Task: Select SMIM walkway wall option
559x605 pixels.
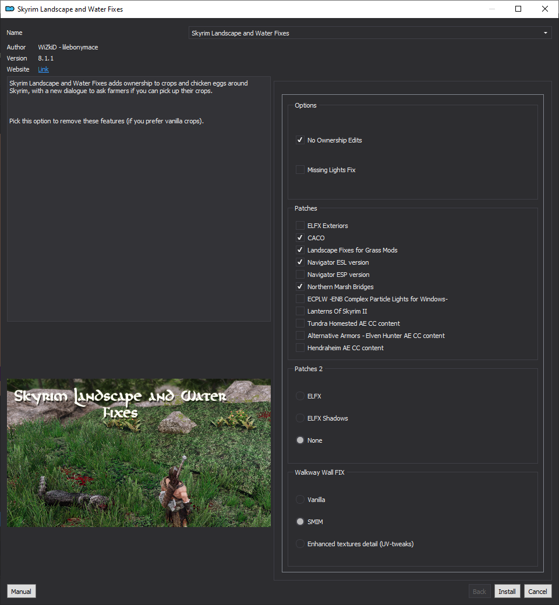Action: tap(300, 522)
